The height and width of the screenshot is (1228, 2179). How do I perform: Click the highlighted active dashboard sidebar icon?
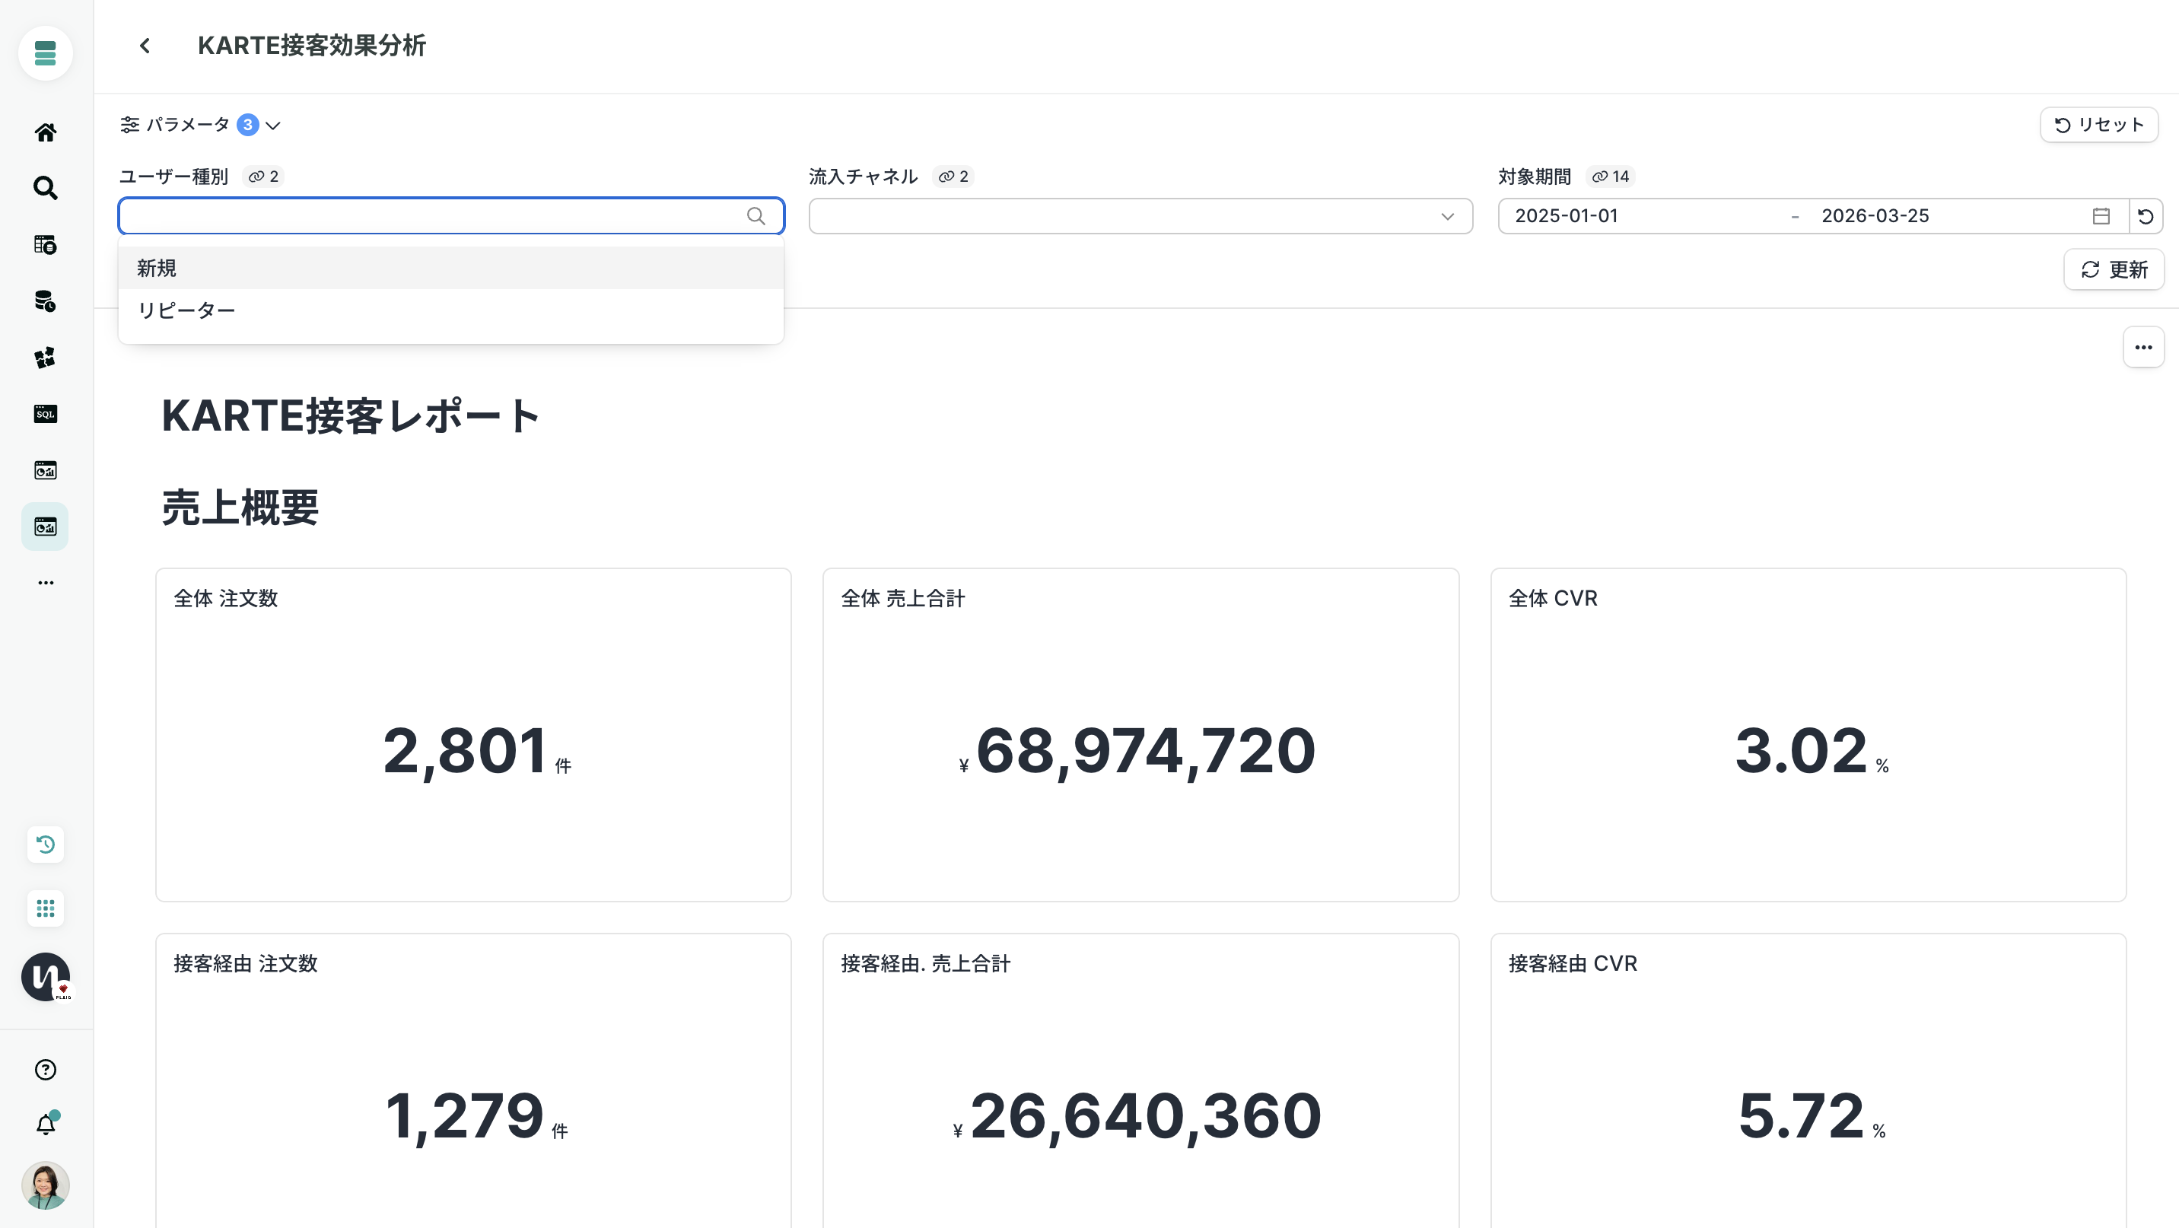pyautogui.click(x=46, y=527)
